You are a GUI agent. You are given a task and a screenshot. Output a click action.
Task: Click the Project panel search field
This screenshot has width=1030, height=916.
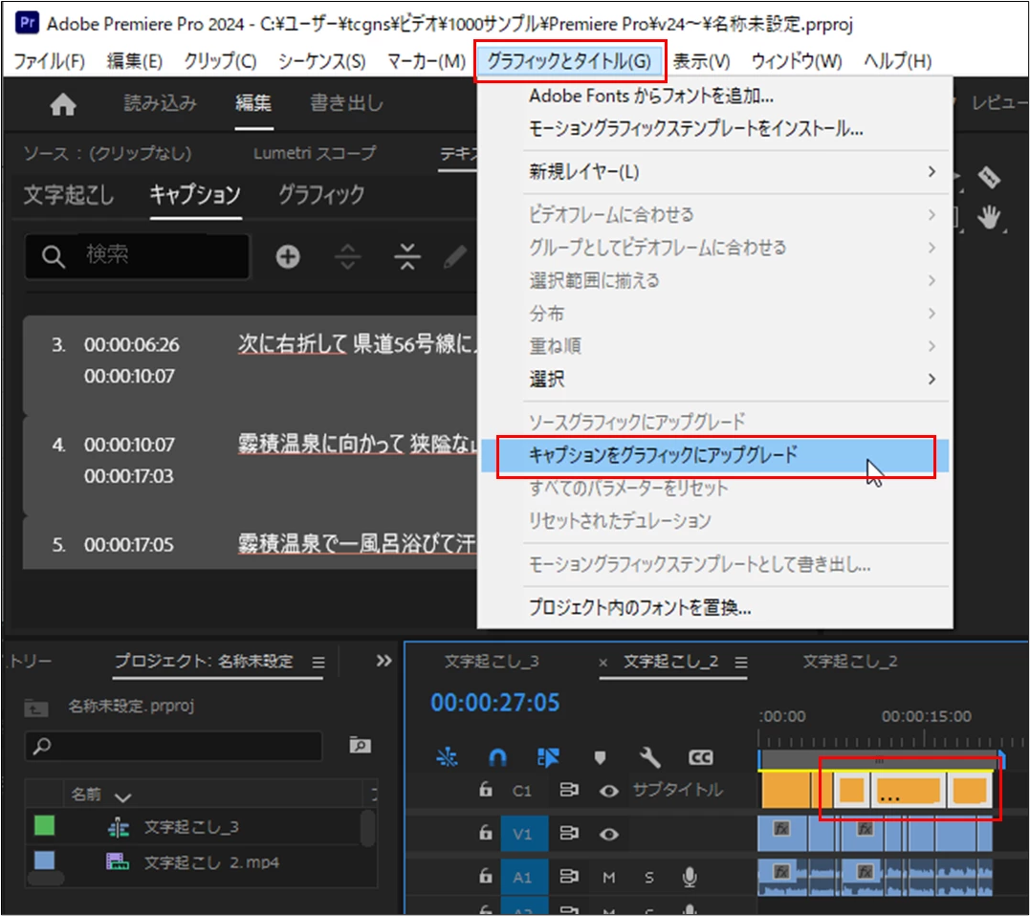click(173, 746)
